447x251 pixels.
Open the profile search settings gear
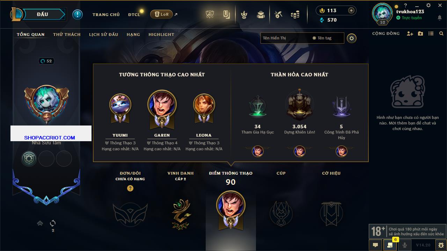[x=352, y=38]
